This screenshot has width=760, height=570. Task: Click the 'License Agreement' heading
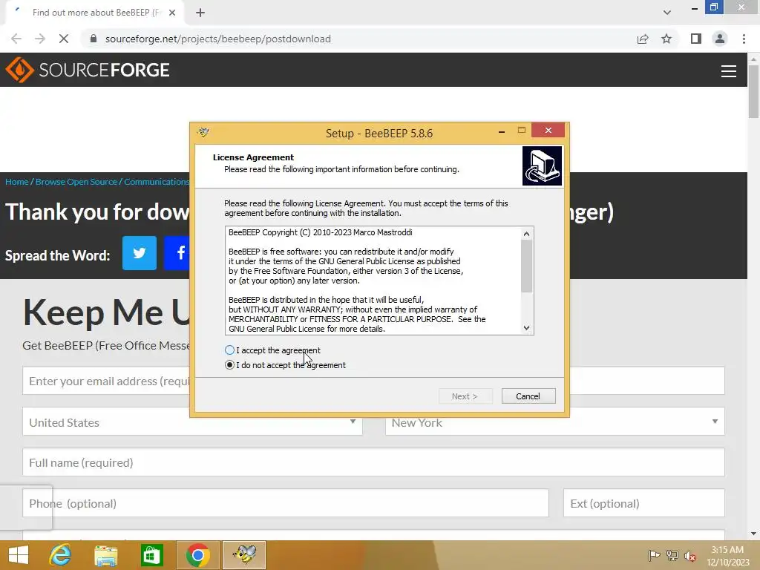click(x=253, y=157)
